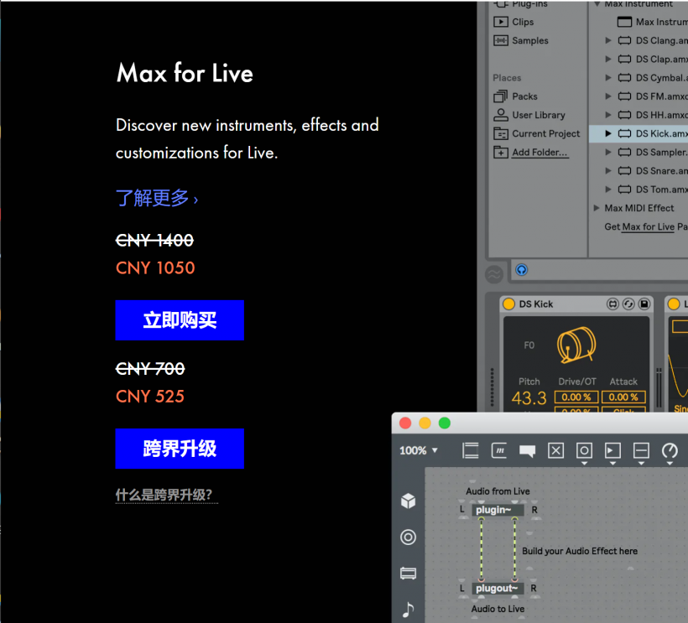Image resolution: width=688 pixels, height=623 pixels.
Task: Expand the DS Snare device entry
Action: 608,170
